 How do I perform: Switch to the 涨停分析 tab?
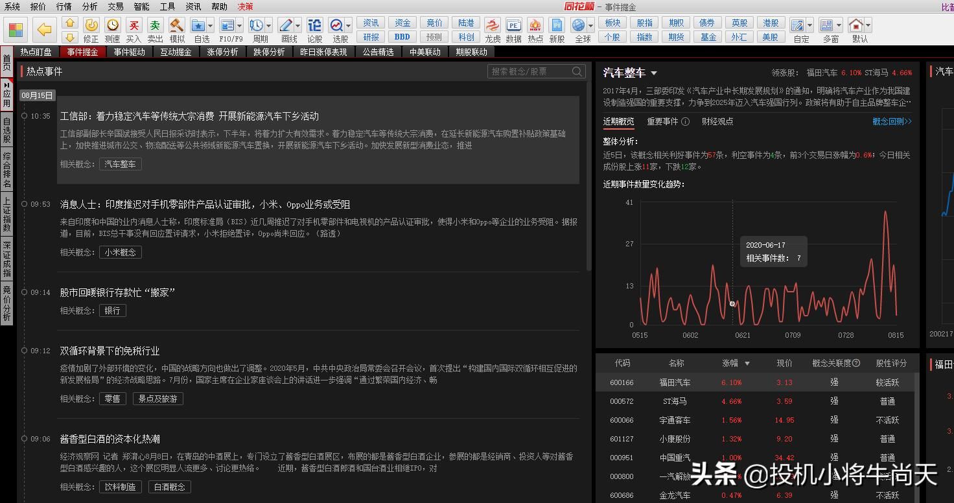coord(223,52)
